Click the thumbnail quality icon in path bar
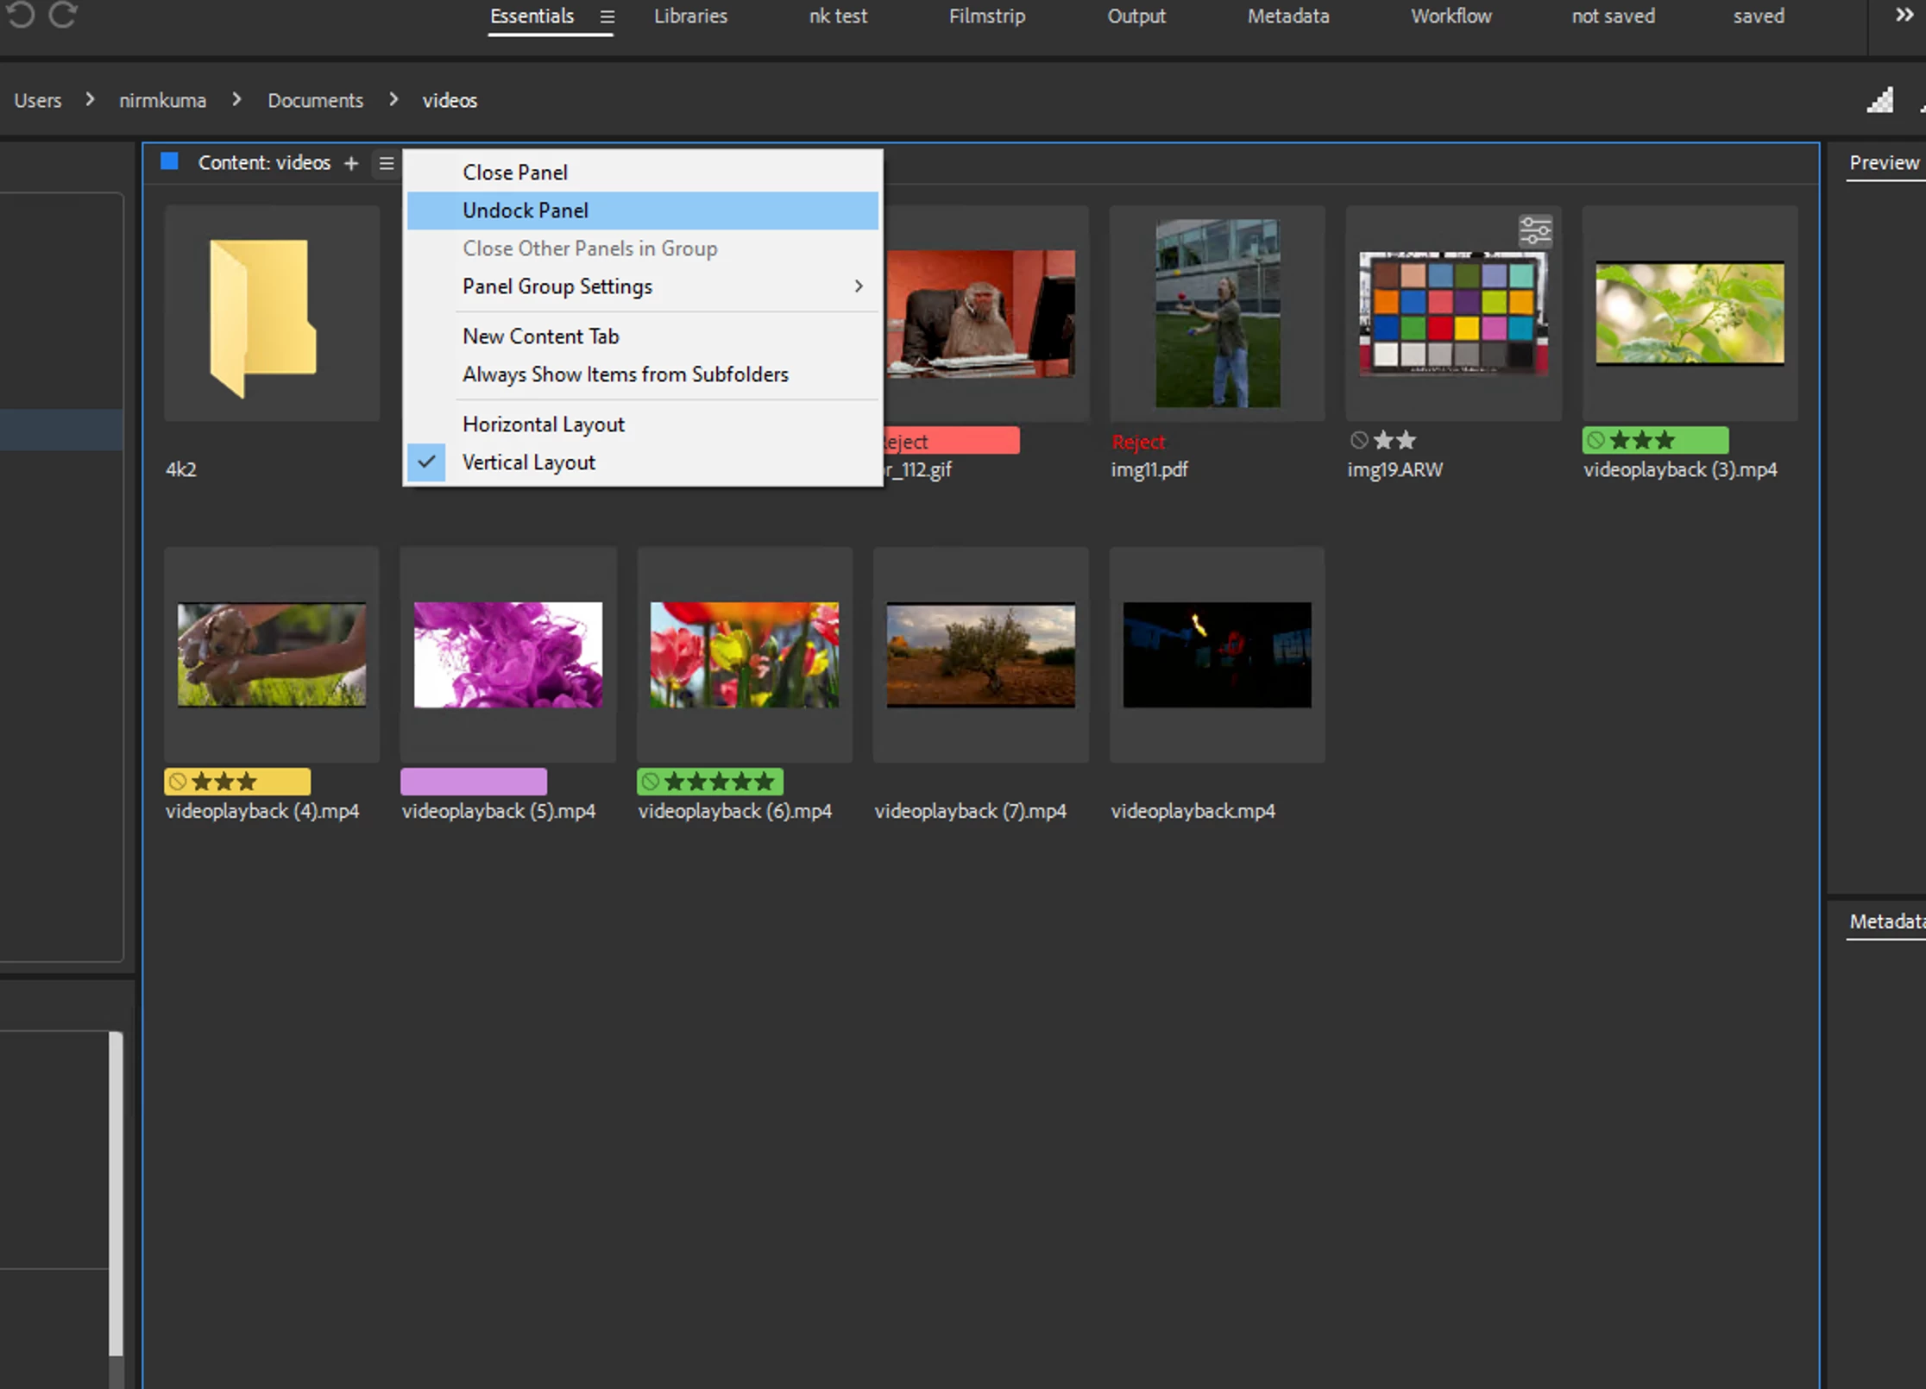1926x1389 pixels. click(1879, 101)
